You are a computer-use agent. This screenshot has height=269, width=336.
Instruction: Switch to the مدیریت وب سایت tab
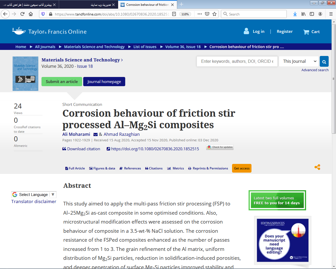coord(101,5)
